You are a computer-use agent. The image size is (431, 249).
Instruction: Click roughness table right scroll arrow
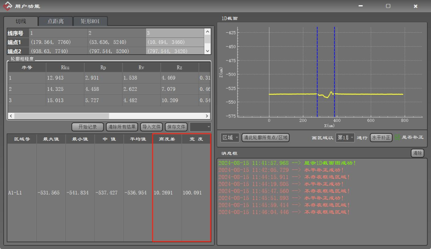point(207,116)
